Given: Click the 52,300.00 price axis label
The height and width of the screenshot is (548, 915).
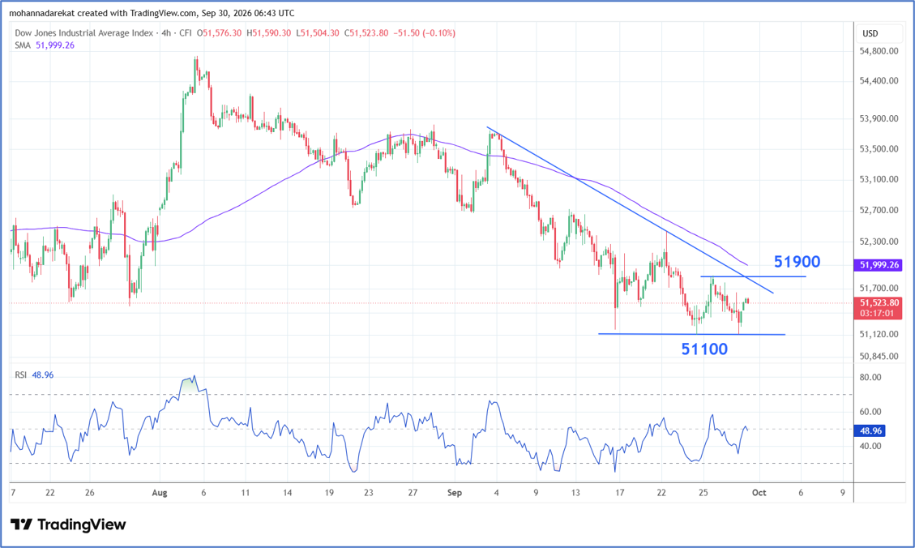Looking at the screenshot, I should pos(879,242).
